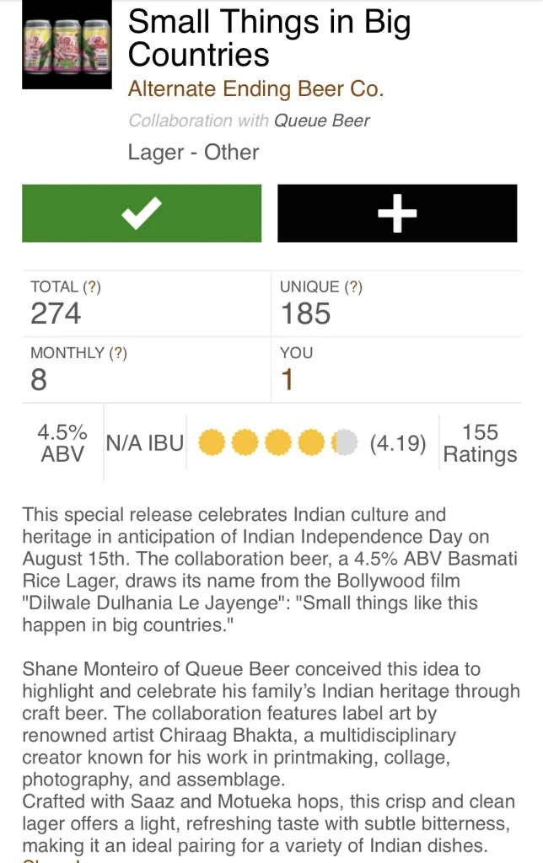
Task: View the 155 Ratings list
Action: pyautogui.click(x=480, y=443)
